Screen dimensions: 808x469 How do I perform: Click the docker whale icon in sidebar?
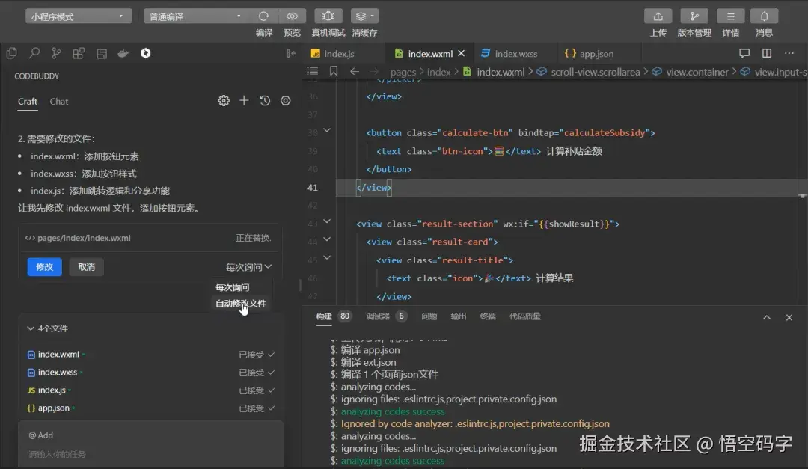click(x=123, y=53)
